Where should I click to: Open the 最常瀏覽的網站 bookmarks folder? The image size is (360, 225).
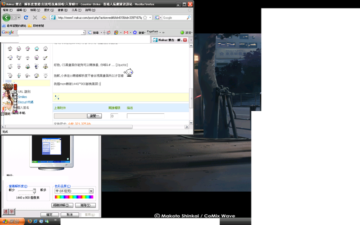pos(14,26)
